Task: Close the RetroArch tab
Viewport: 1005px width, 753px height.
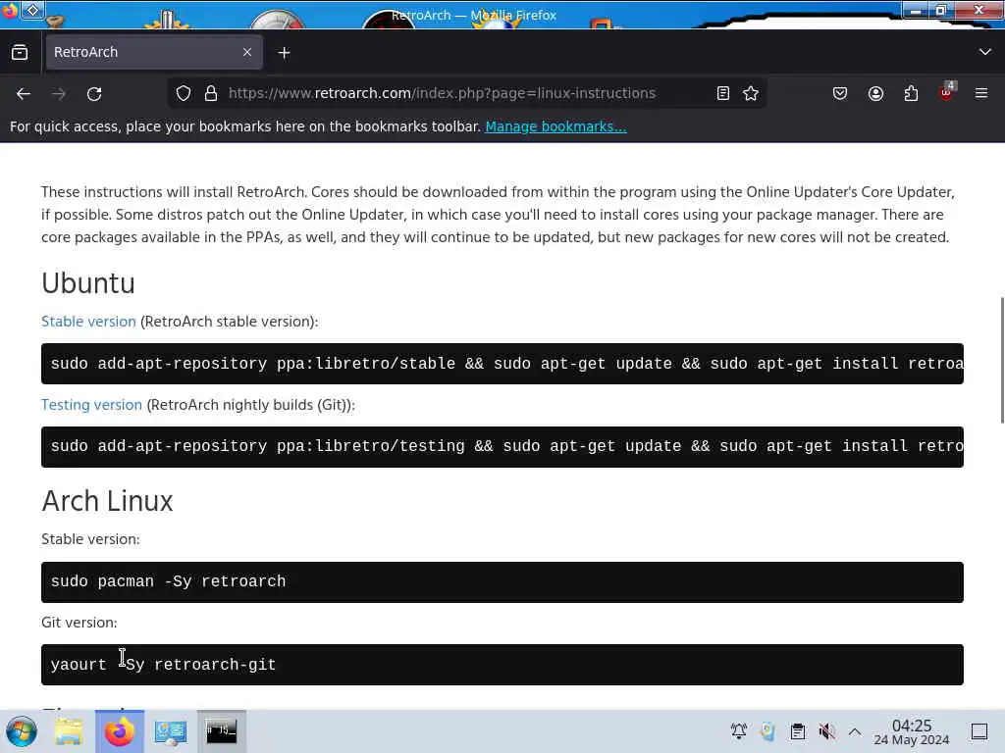Action: tap(247, 53)
